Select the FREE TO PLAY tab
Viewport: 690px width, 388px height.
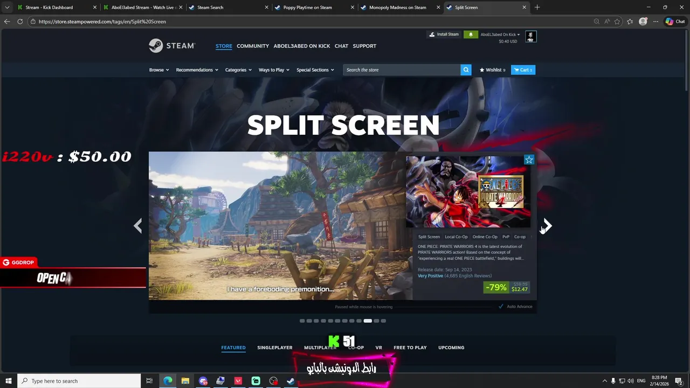click(x=410, y=348)
